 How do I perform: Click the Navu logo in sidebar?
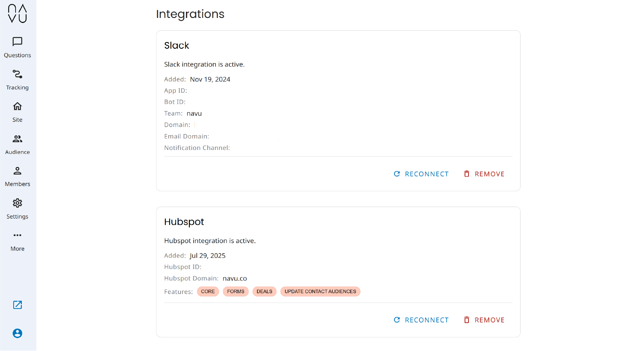(x=18, y=14)
